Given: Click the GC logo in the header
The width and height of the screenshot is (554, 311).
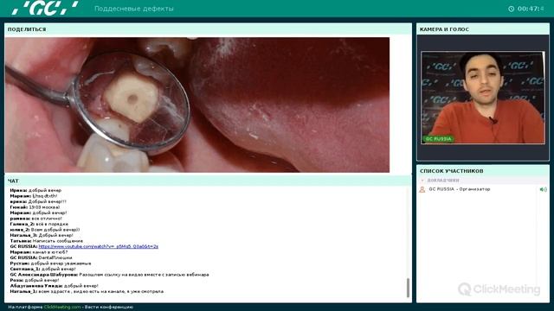Looking at the screenshot, I should pos(45,8).
